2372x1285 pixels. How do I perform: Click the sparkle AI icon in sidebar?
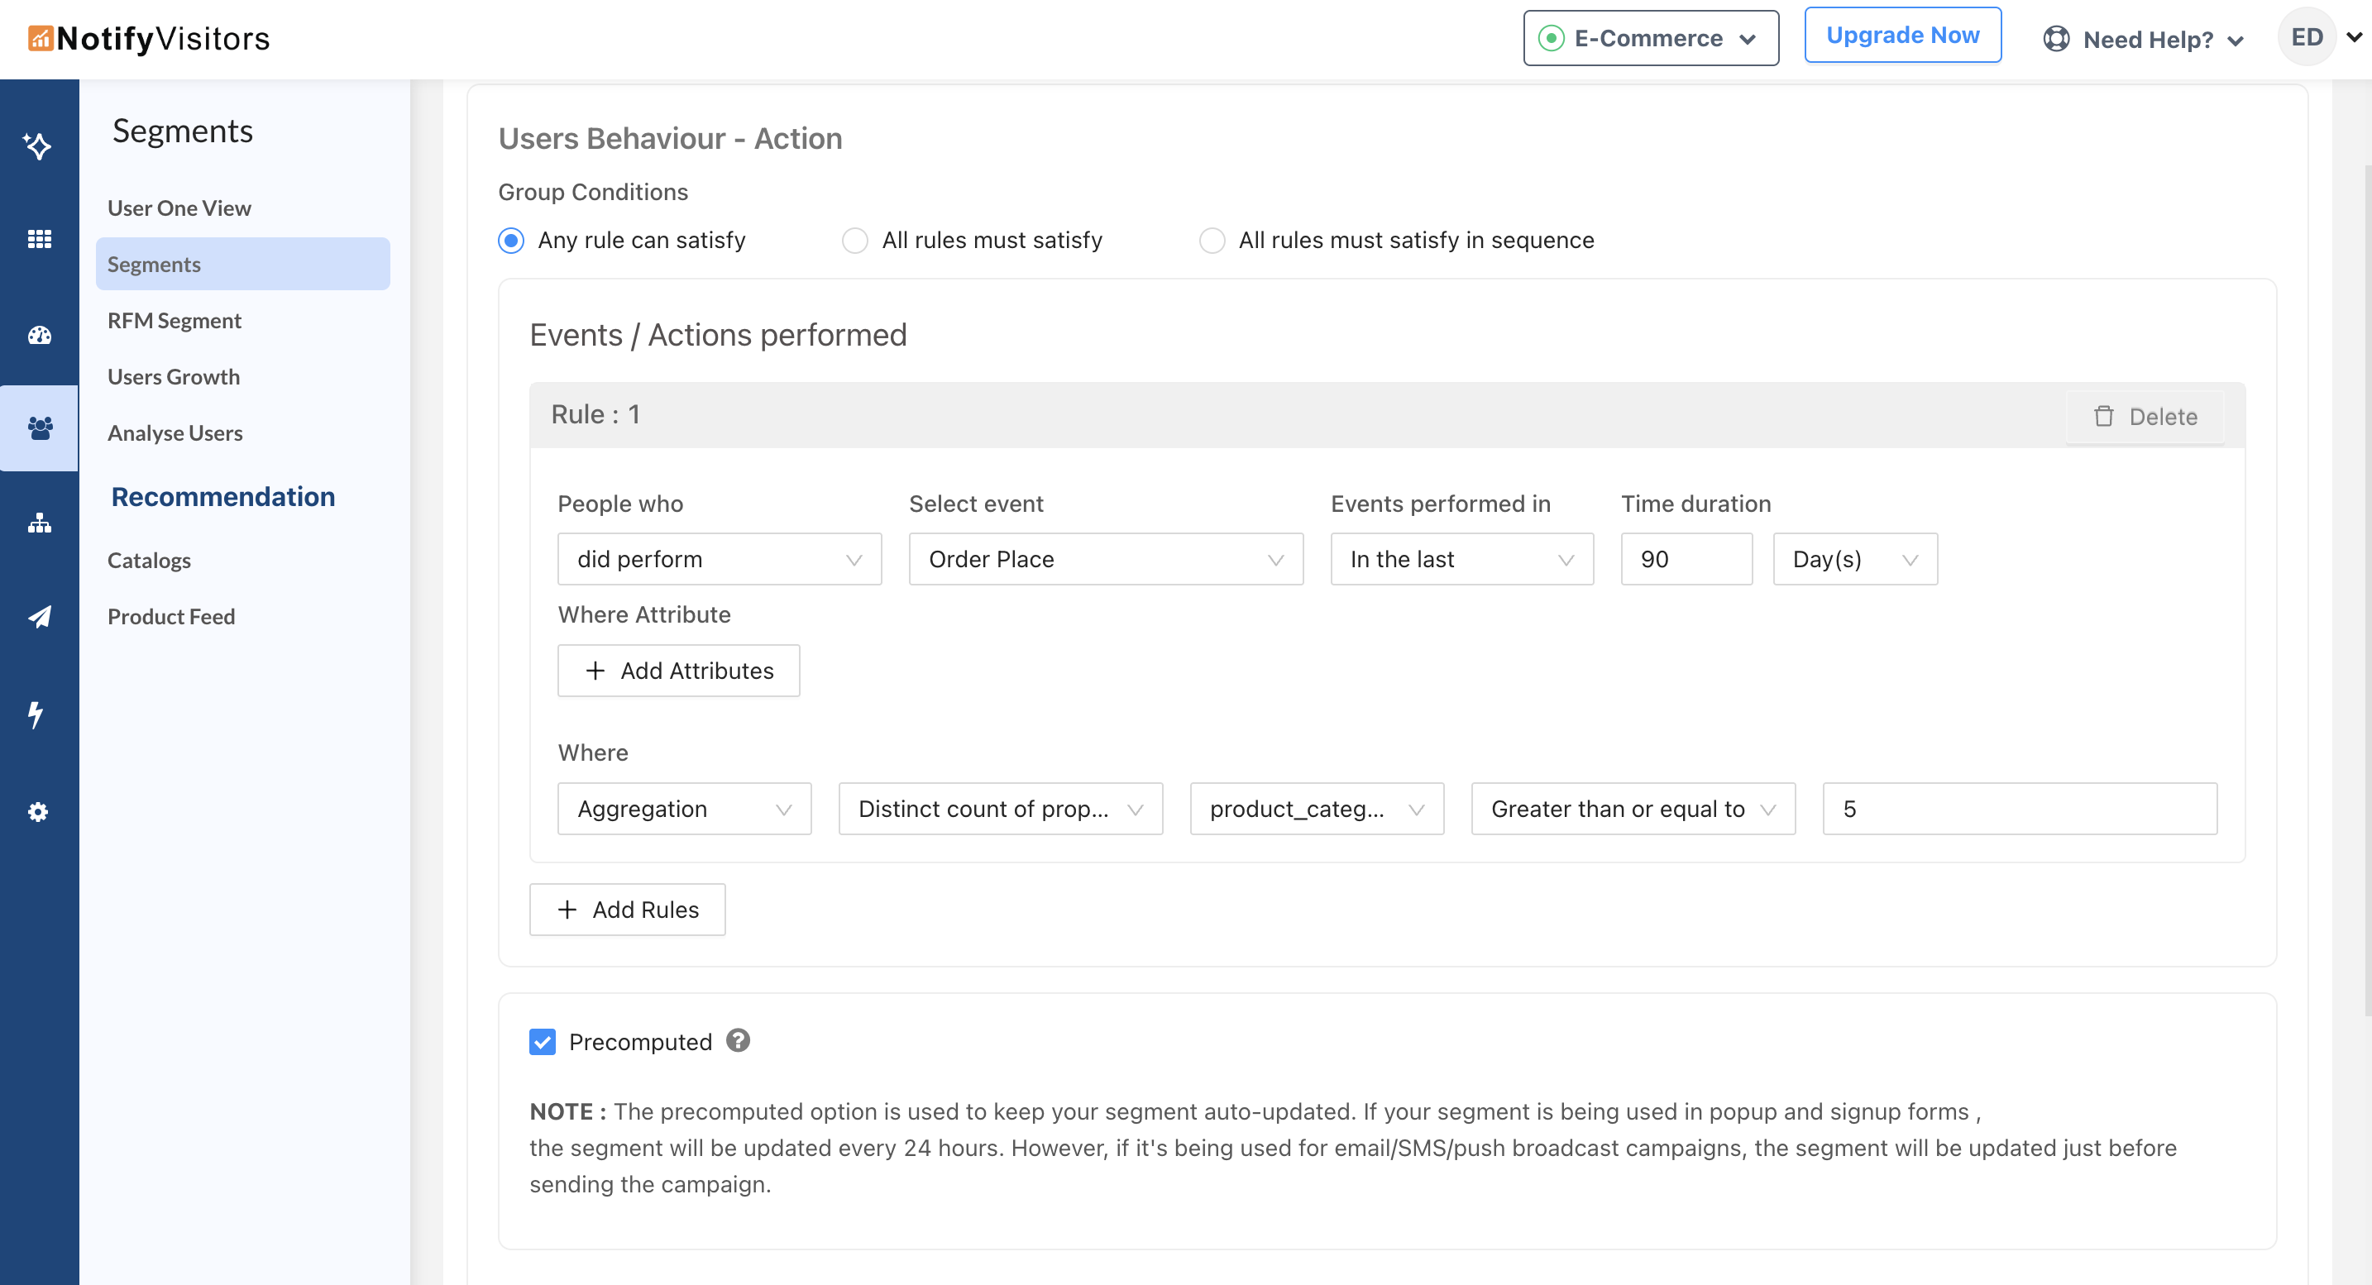tap(38, 146)
